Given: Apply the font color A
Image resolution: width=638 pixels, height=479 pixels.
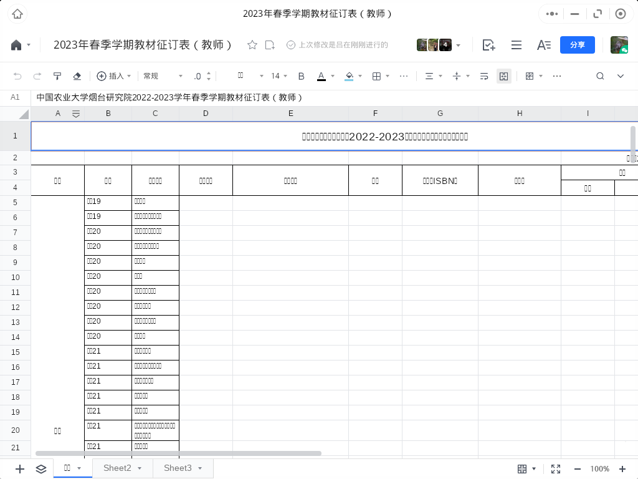Looking at the screenshot, I should point(321,76).
